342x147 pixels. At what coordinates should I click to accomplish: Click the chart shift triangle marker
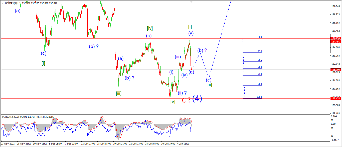click(192, 1)
